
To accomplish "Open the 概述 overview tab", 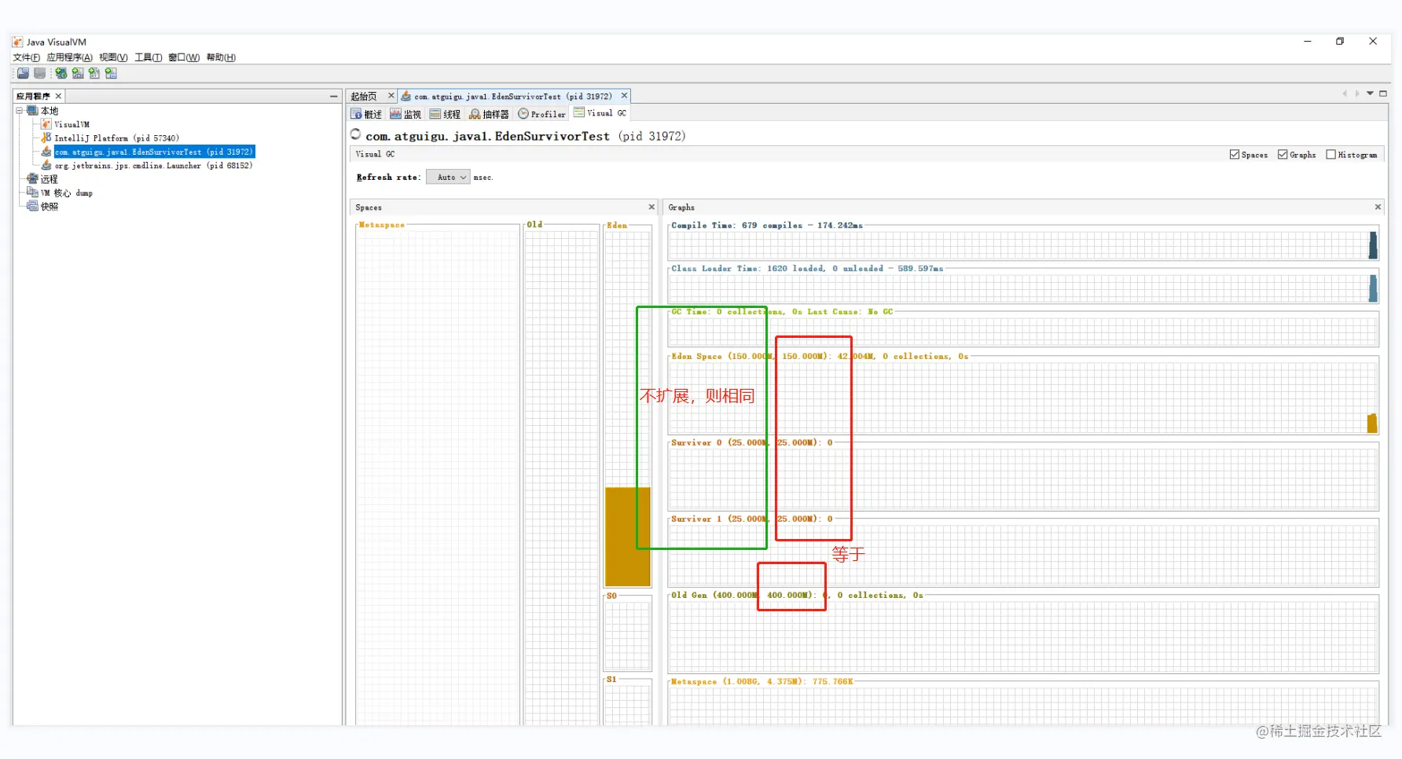I will tap(366, 114).
